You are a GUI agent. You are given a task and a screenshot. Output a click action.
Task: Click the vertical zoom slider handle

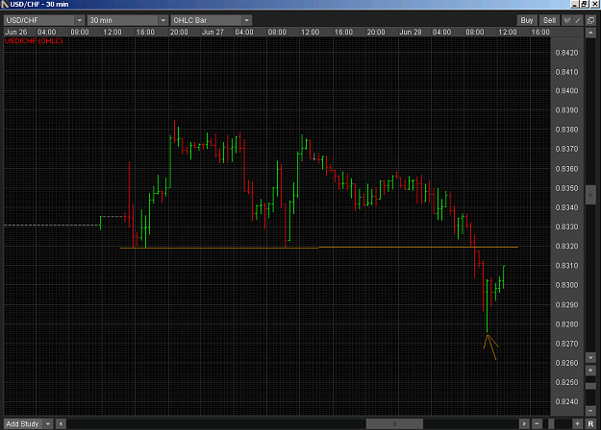pyautogui.click(x=590, y=386)
